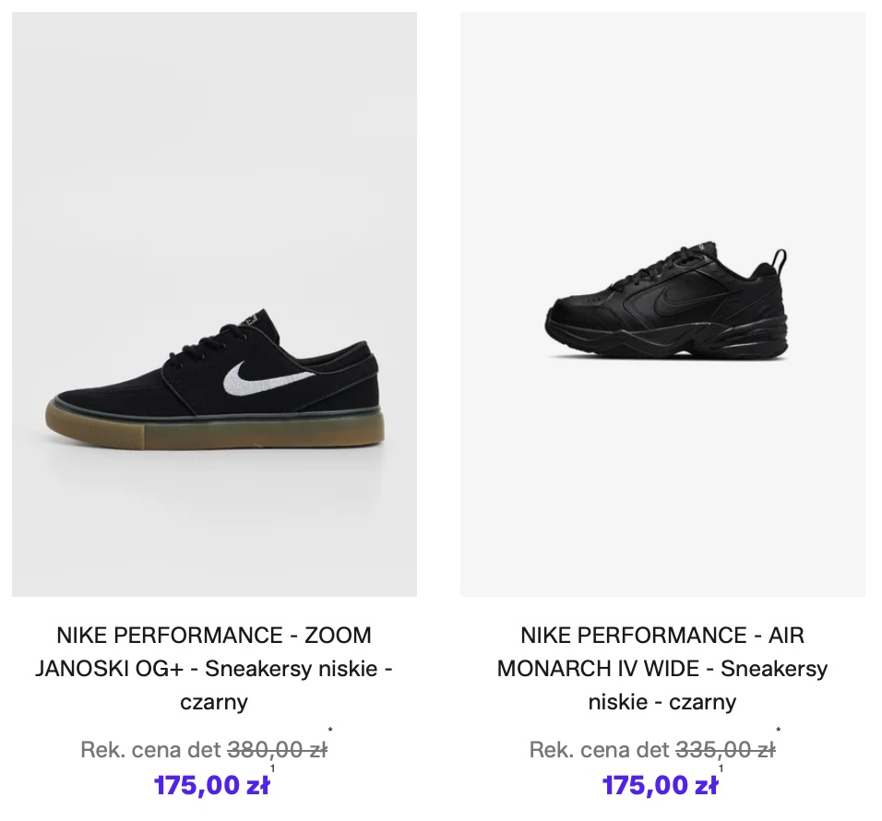Click the crossed-out 380,00 zł price
The height and width of the screenshot is (821, 882).
coord(277,750)
